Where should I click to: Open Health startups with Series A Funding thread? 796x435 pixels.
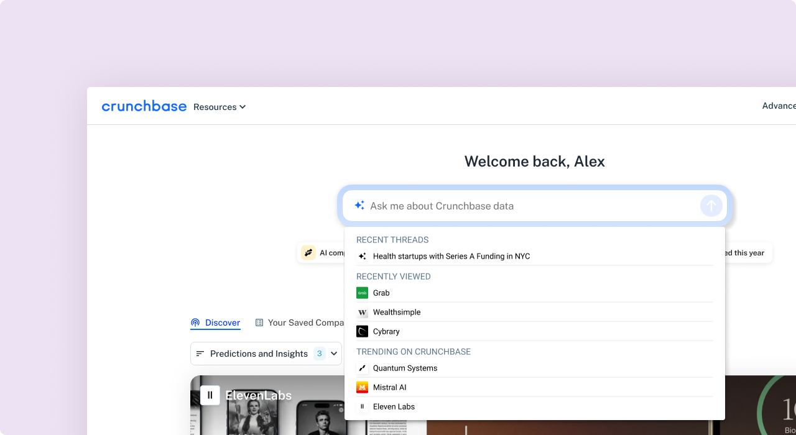pos(535,256)
